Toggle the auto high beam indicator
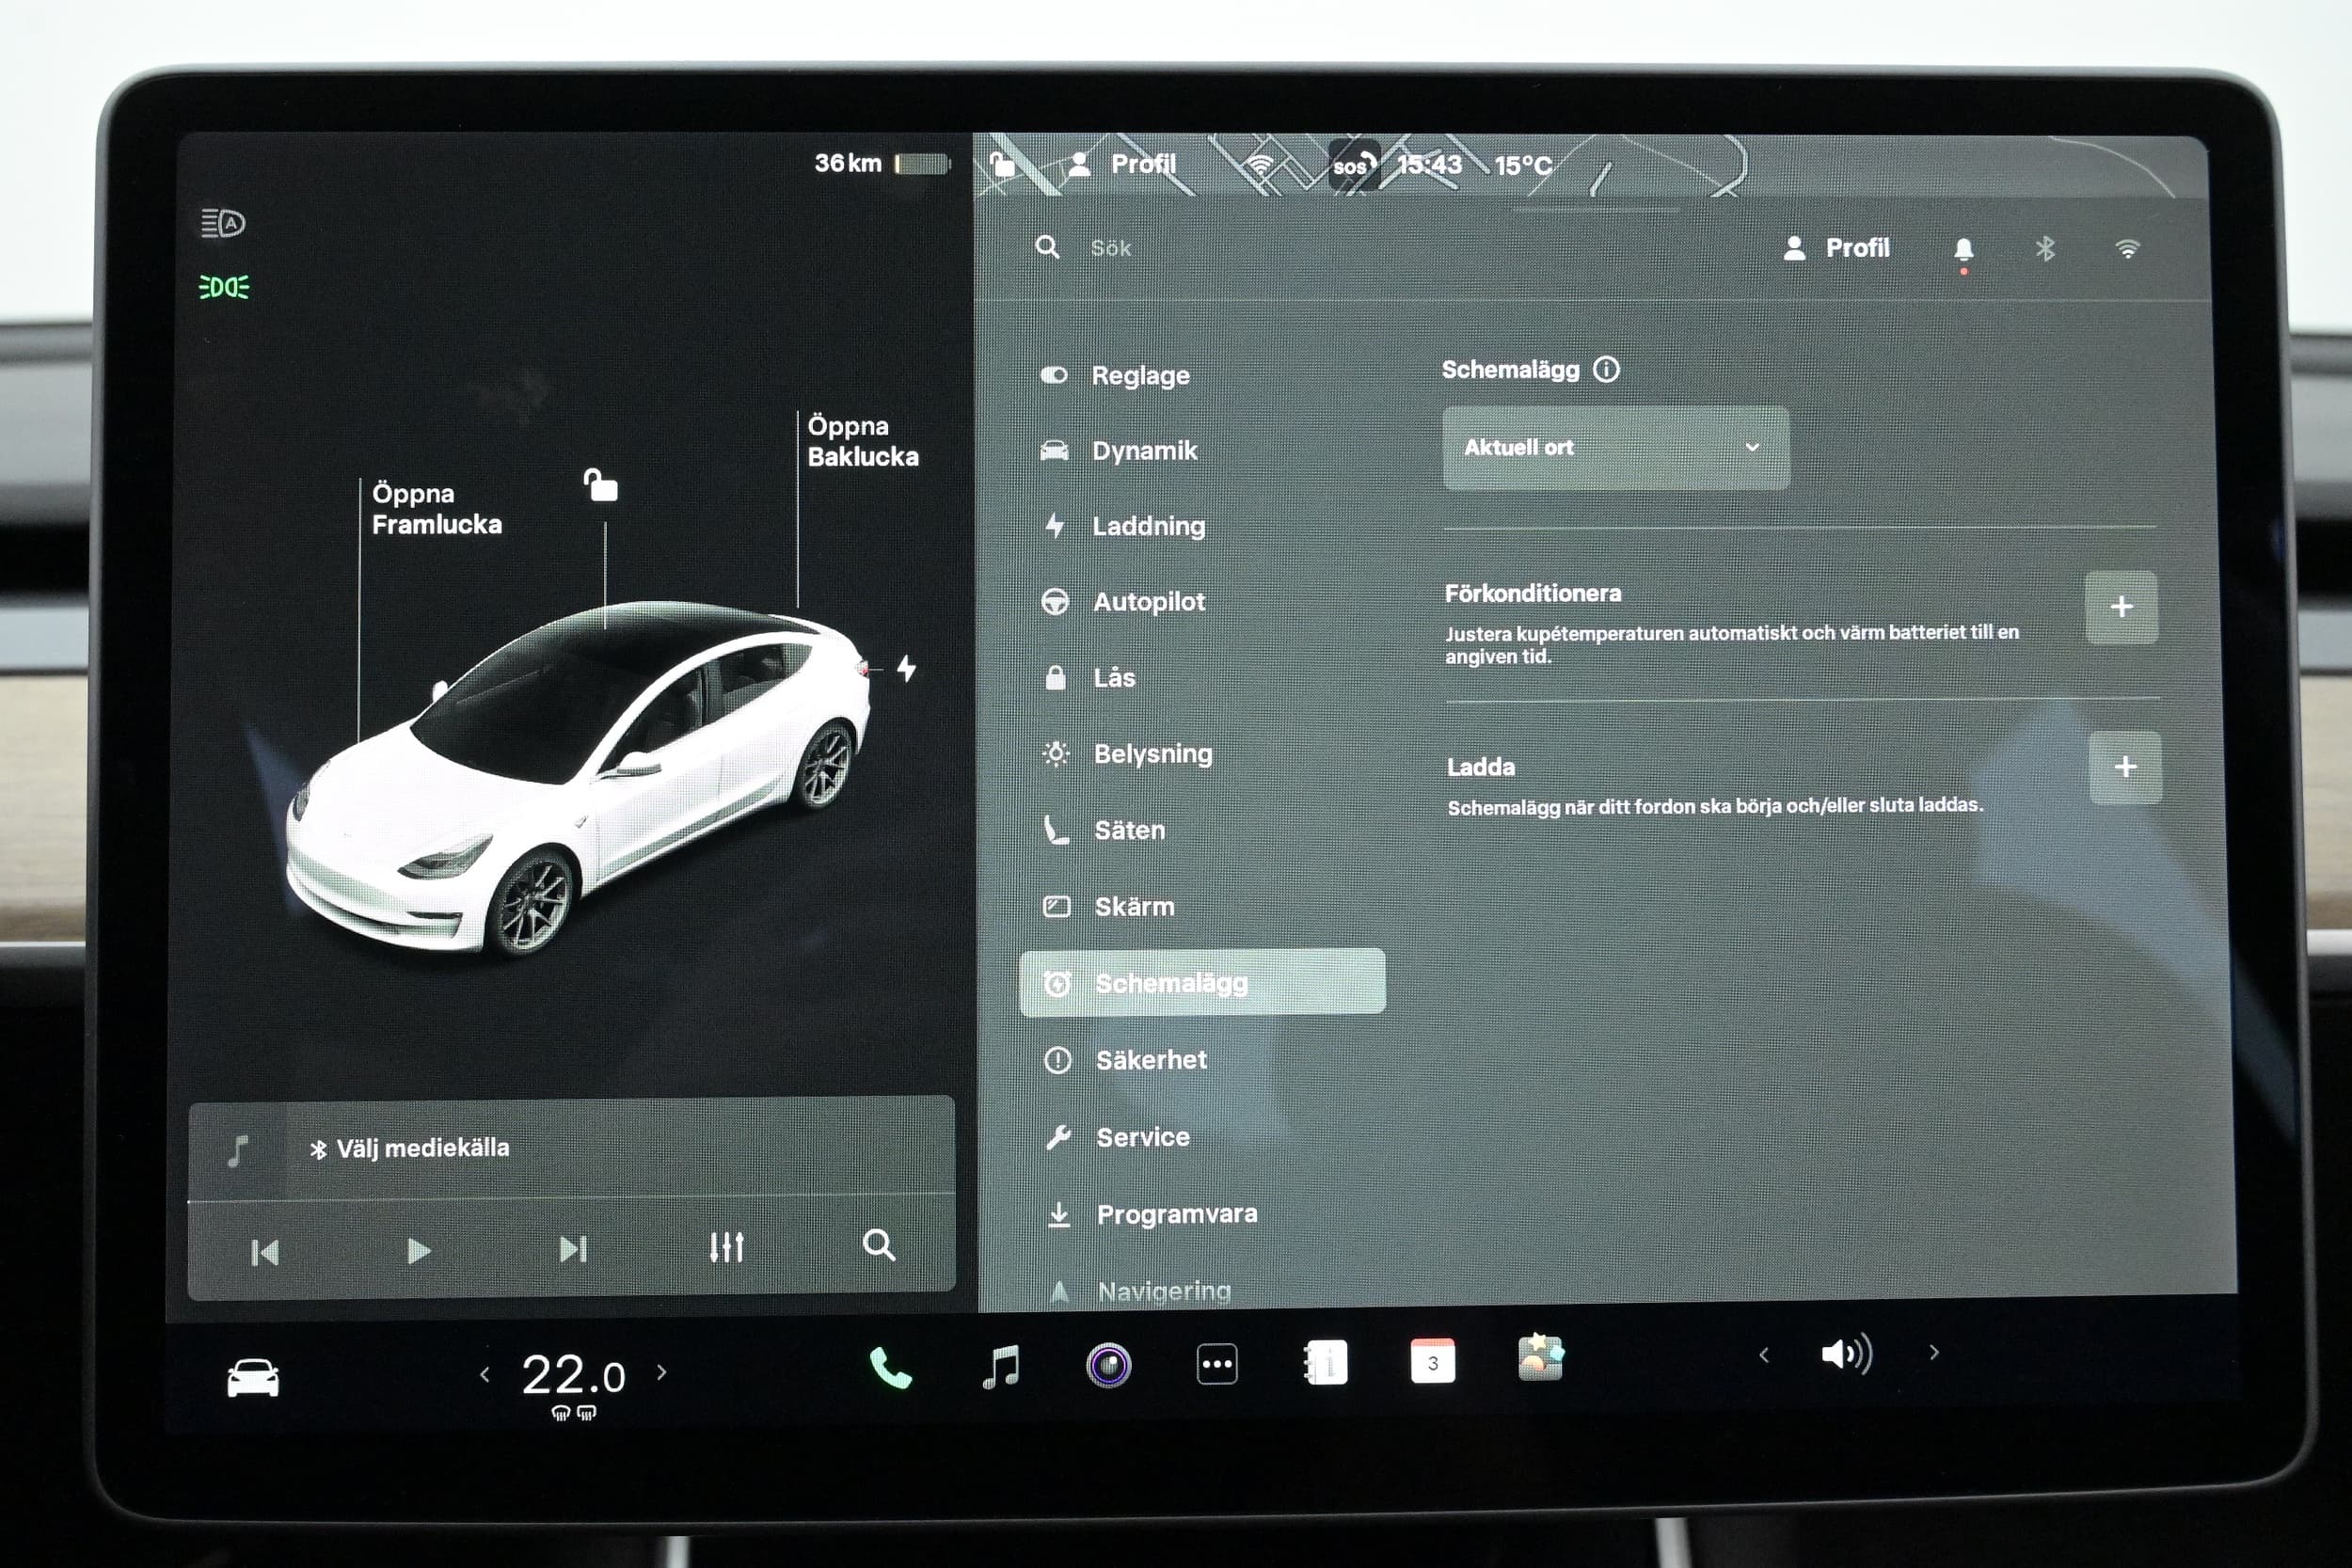This screenshot has height=1568, width=2352. point(223,223)
